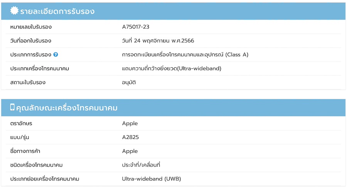This screenshot has height=190, width=347.
Task: Click the Class A registration type value
Action: 185,55
